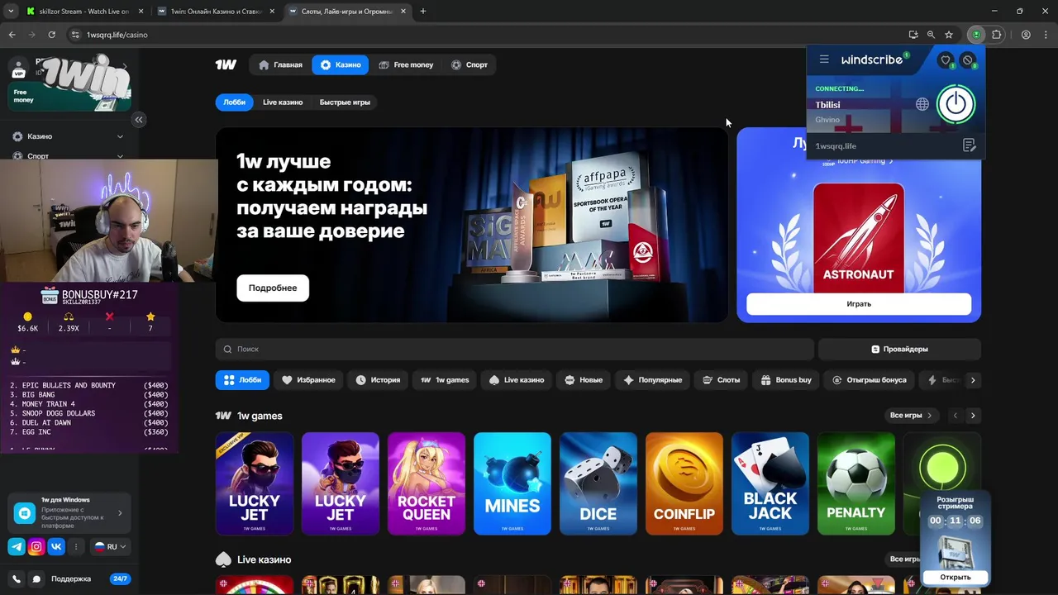Image resolution: width=1058 pixels, height=595 pixels.
Task: Open Penalty game thumbnail
Action: [x=856, y=483]
